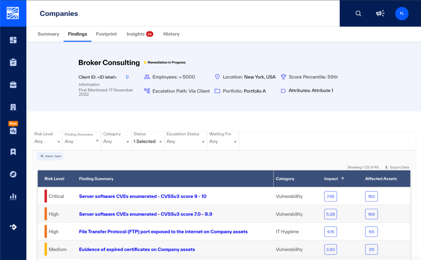Open the compass explore sidebar icon
421x260 pixels.
13,174
